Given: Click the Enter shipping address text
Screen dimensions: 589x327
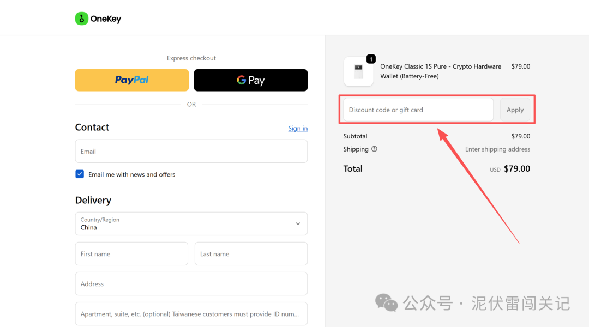Looking at the screenshot, I should tap(497, 149).
